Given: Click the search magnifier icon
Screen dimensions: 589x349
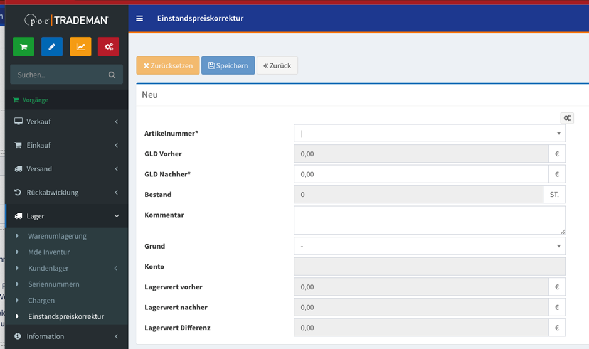Looking at the screenshot, I should 112,75.
